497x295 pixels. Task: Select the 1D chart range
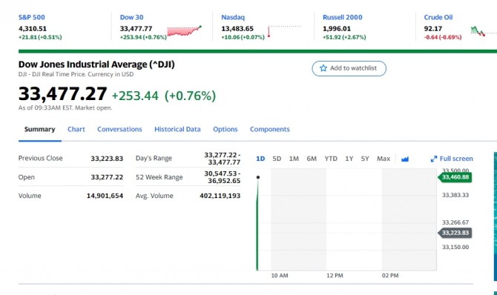[x=260, y=159]
